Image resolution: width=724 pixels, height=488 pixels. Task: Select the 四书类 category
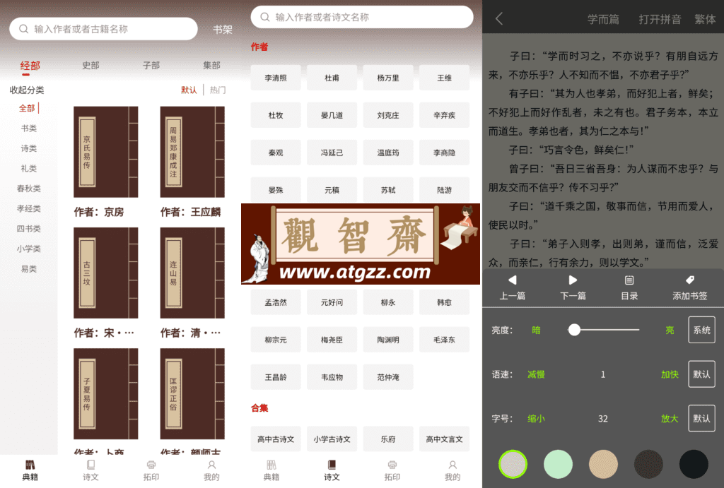[28, 228]
